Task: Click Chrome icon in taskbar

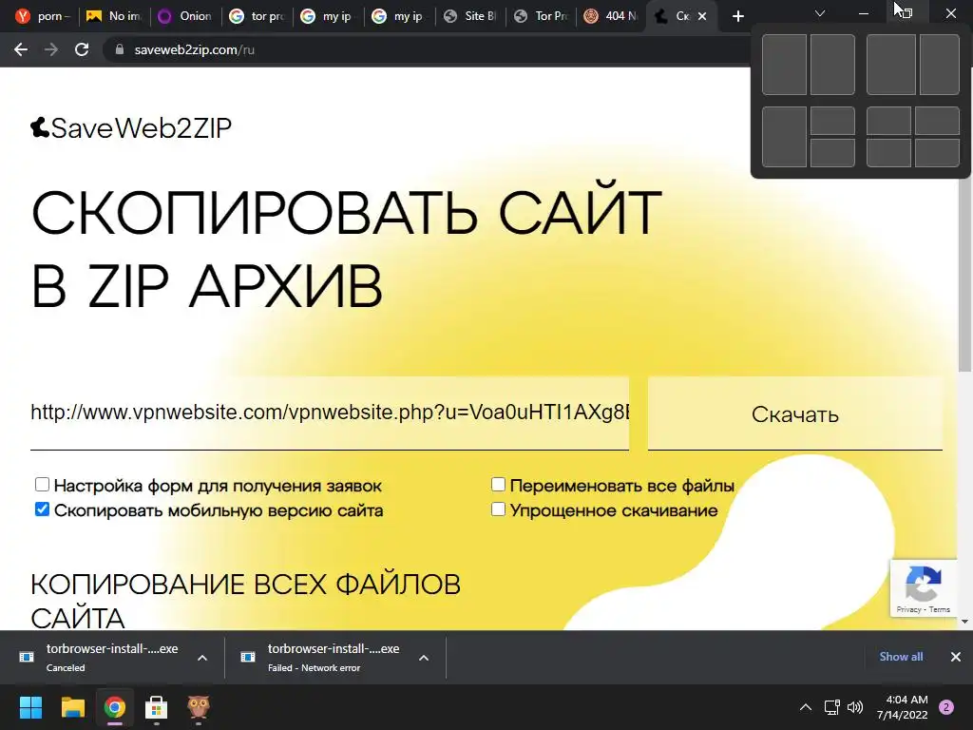Action: coord(115,707)
